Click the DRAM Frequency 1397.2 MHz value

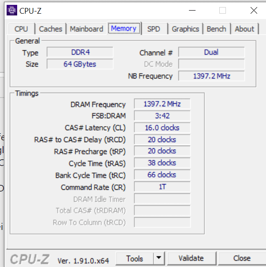point(162,104)
